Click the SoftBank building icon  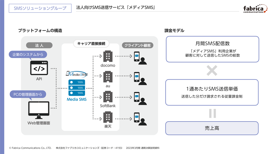click(108, 97)
